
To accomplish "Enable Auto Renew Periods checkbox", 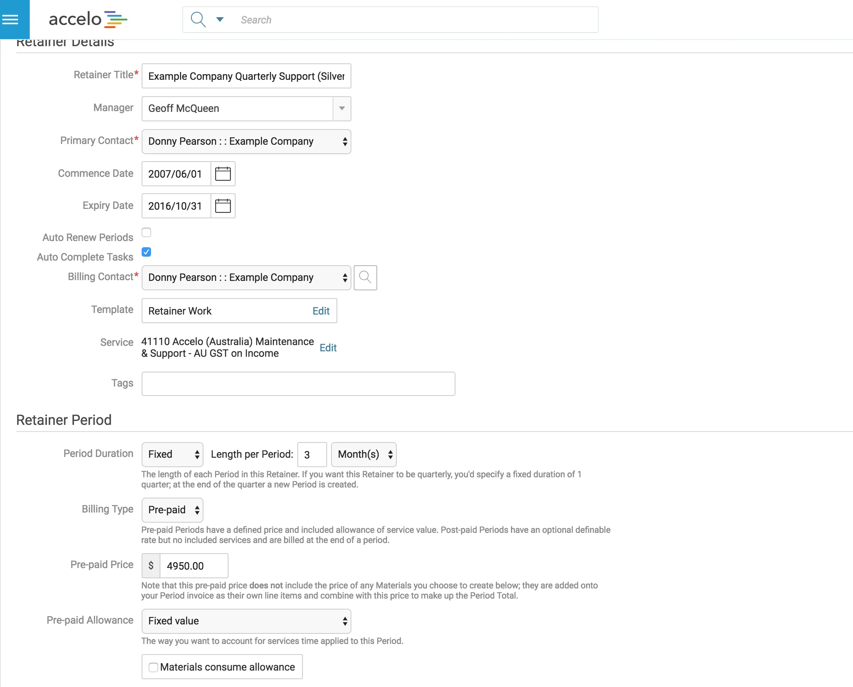I will click(x=146, y=232).
